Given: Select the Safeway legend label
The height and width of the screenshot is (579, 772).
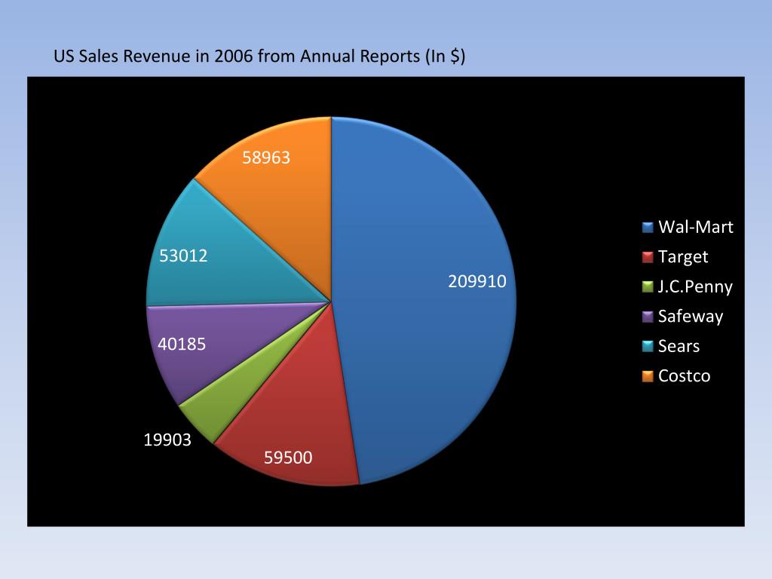Looking at the screenshot, I should 691,317.
